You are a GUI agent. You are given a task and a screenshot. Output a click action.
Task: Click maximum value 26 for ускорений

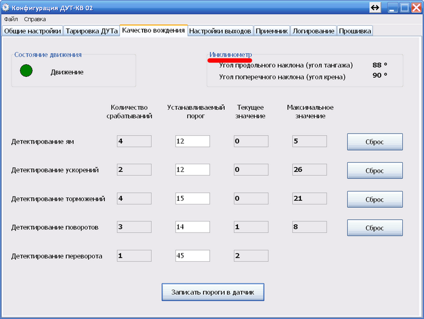(x=310, y=170)
